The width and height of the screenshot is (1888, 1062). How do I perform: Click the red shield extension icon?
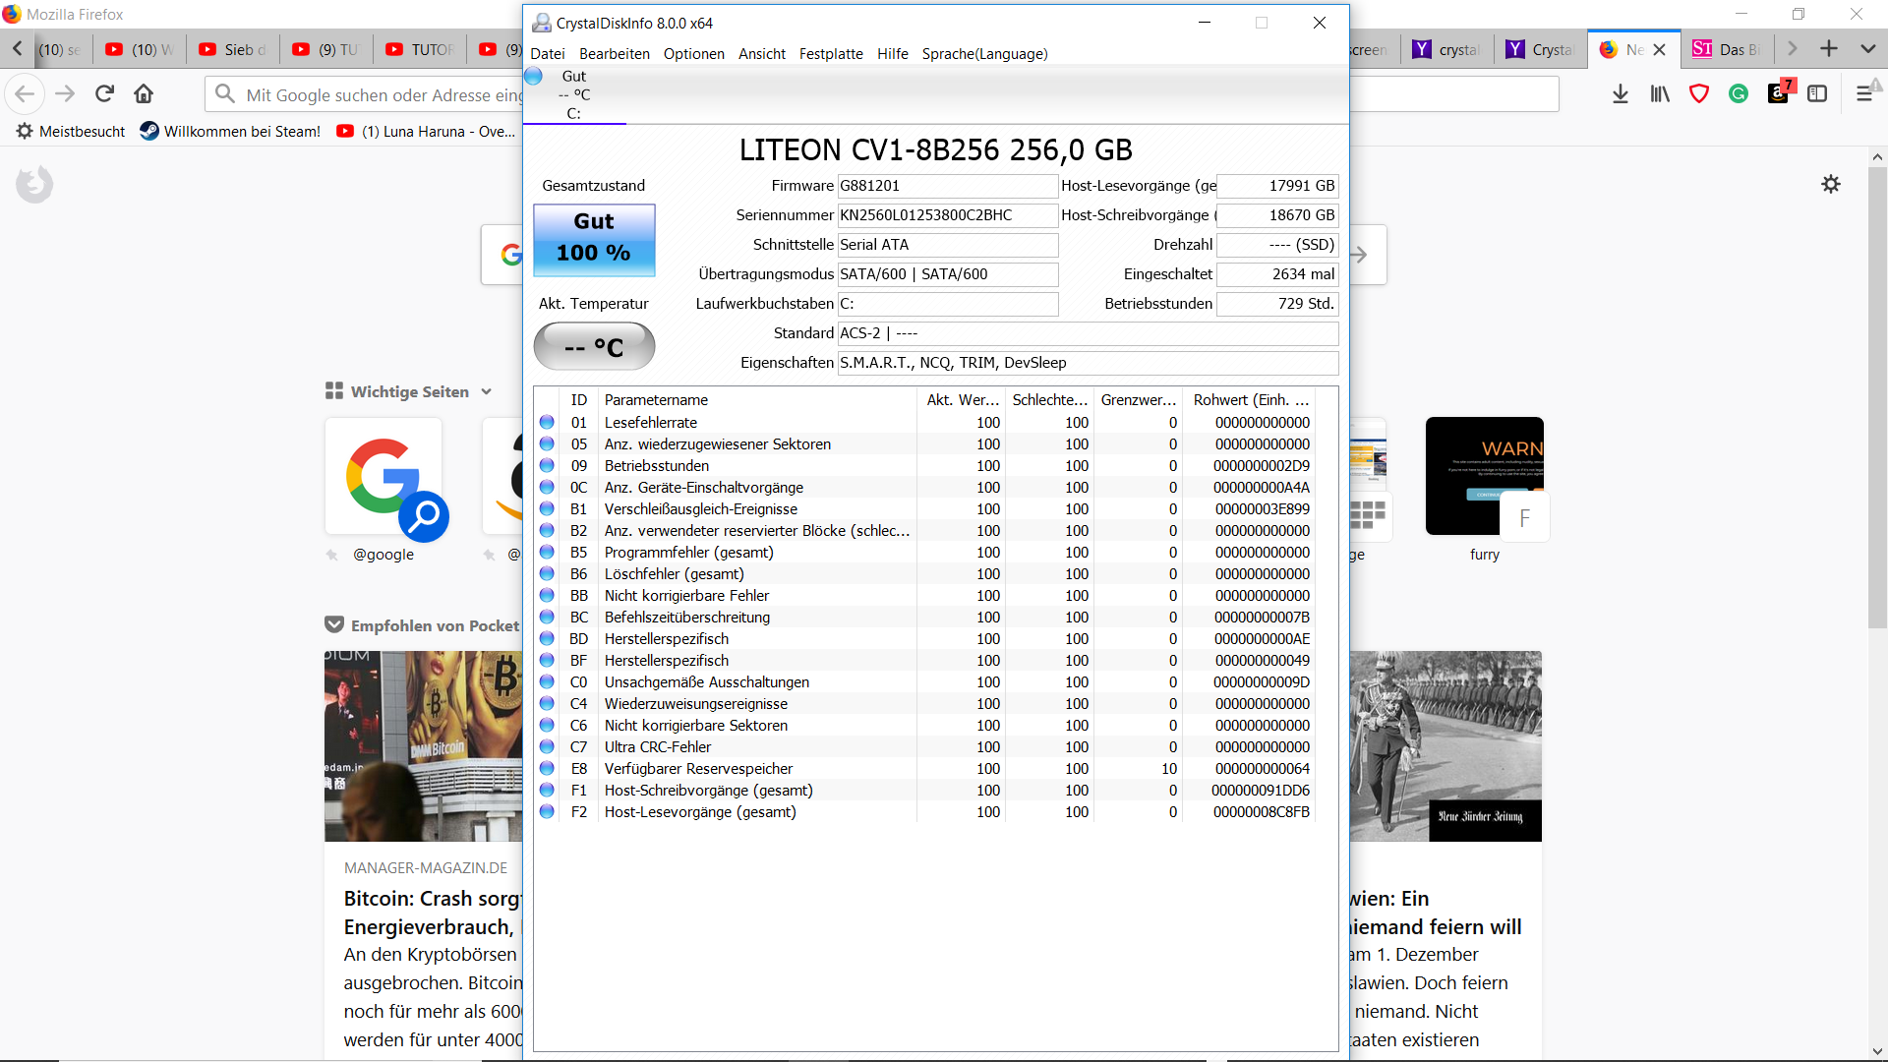pyautogui.click(x=1699, y=94)
